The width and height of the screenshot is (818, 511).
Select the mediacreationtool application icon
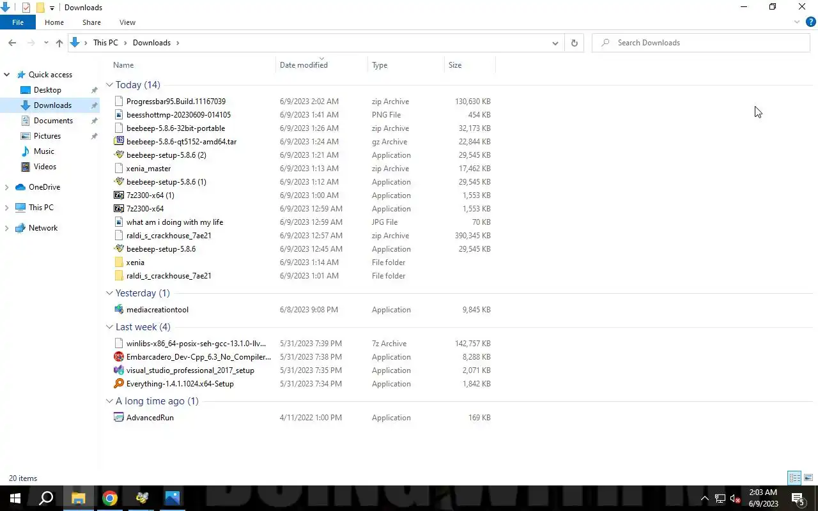(x=118, y=310)
